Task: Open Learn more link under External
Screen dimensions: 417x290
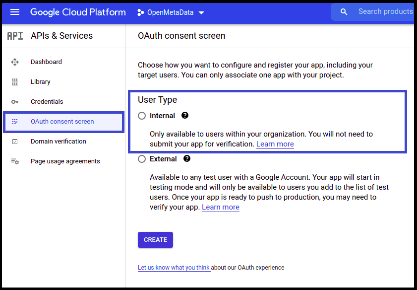Action: [x=221, y=207]
